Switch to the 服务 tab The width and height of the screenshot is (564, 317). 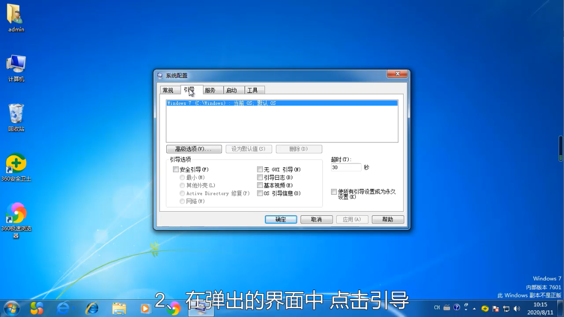point(213,90)
